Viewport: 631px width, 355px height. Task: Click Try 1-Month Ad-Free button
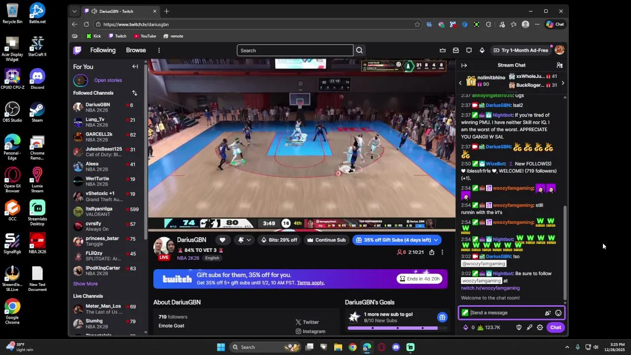521,50
